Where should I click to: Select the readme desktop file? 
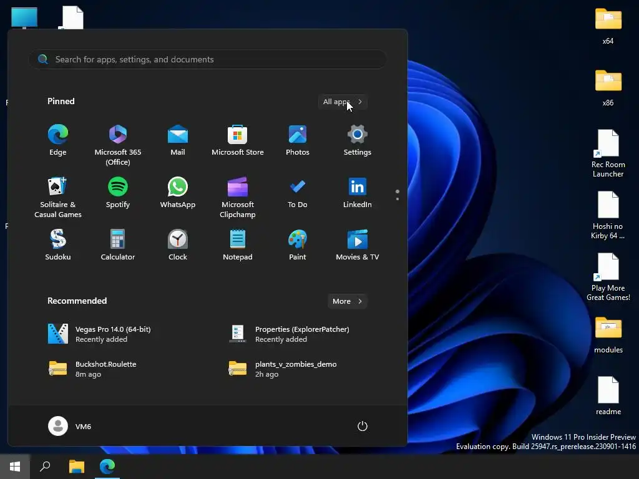[608, 396]
